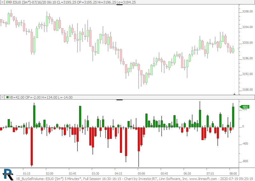Click the -400 volume scale label
Image resolution: width=255 pixels, height=181 pixels.
245,144
